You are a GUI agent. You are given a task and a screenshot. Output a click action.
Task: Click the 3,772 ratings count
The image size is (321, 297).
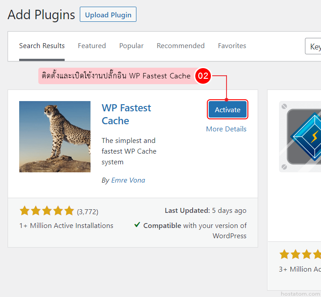(x=87, y=212)
